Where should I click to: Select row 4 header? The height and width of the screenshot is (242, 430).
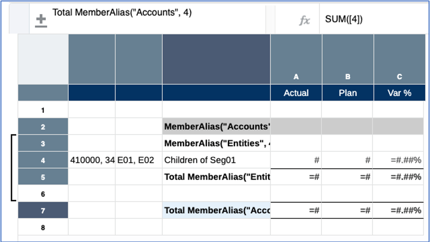click(43, 161)
